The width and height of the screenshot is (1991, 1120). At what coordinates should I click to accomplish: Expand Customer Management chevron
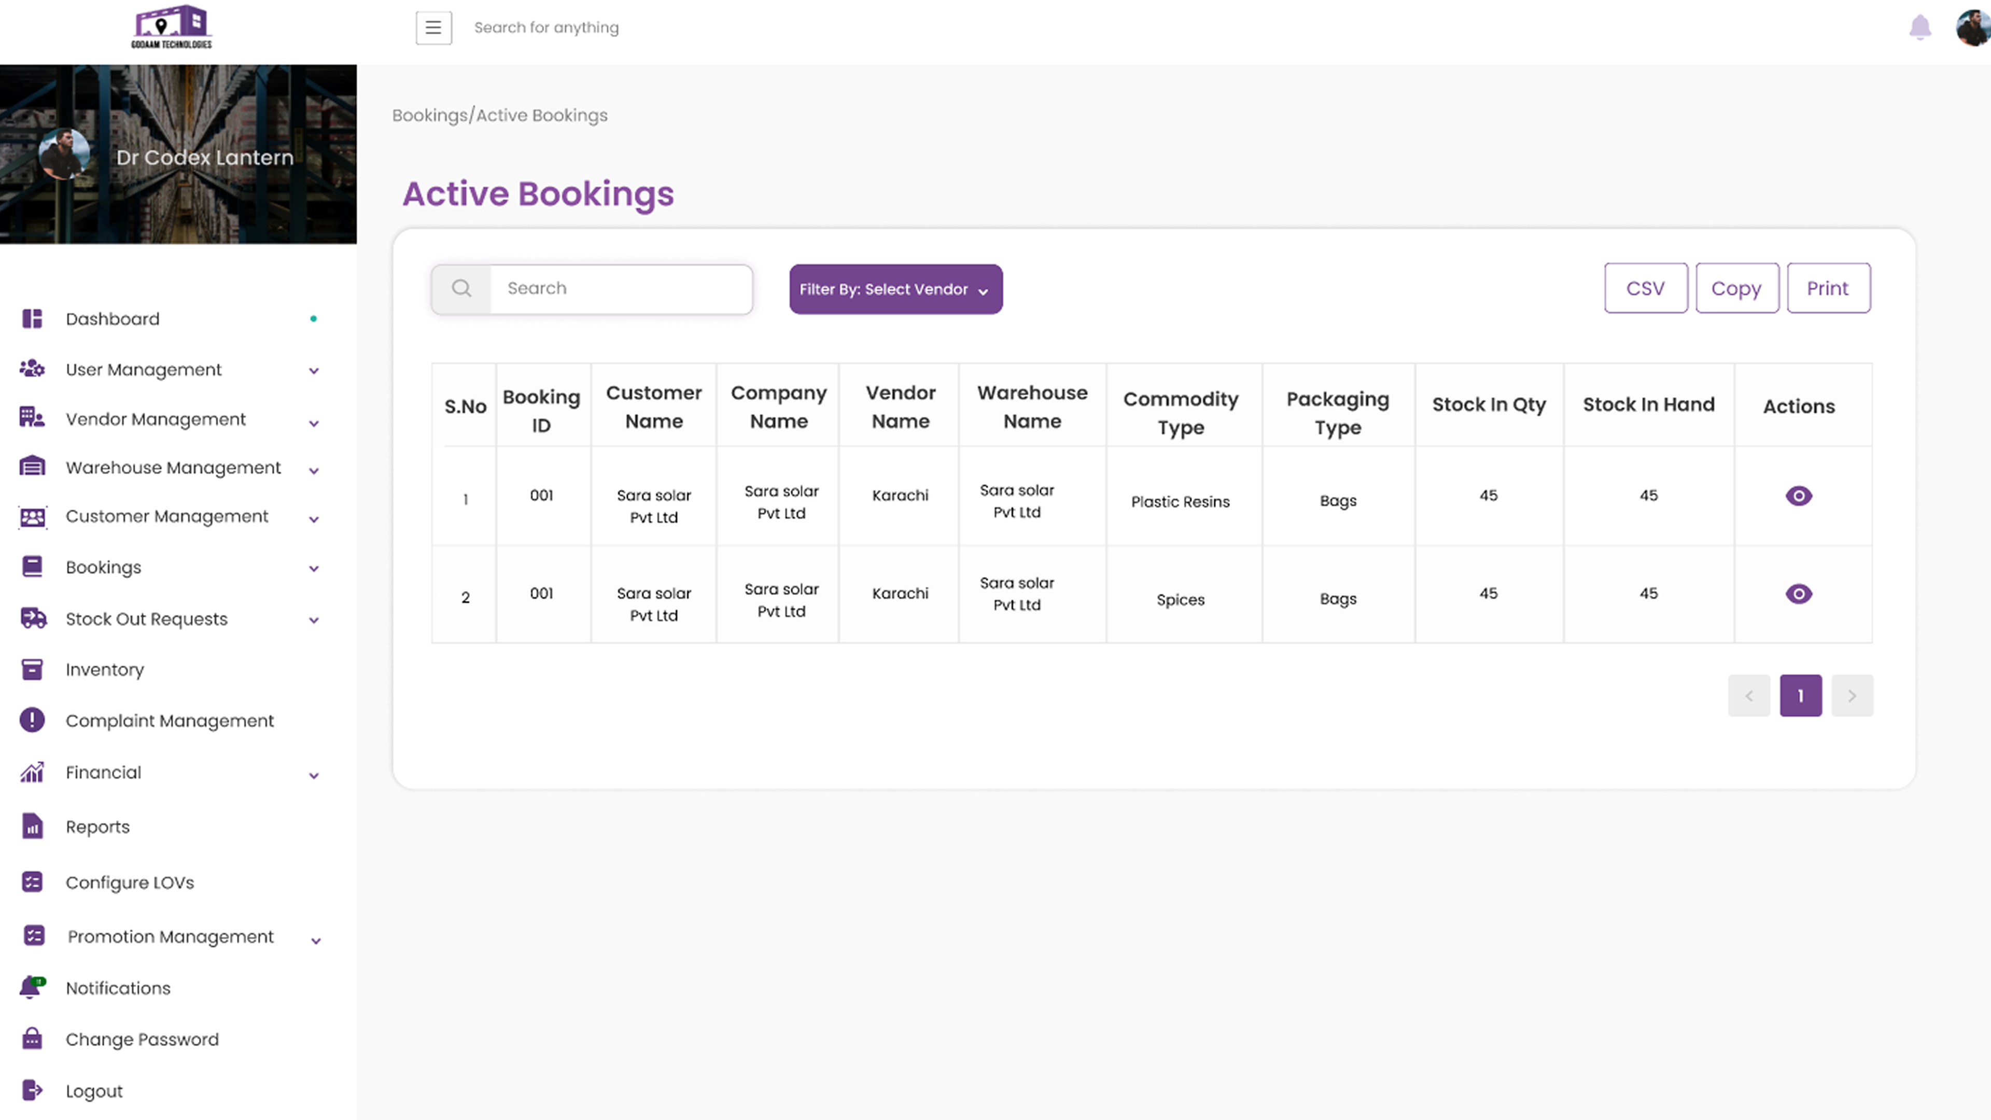tap(314, 520)
